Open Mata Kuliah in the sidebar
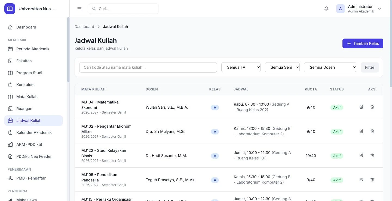This screenshot has height=201, width=392. pos(33,97)
